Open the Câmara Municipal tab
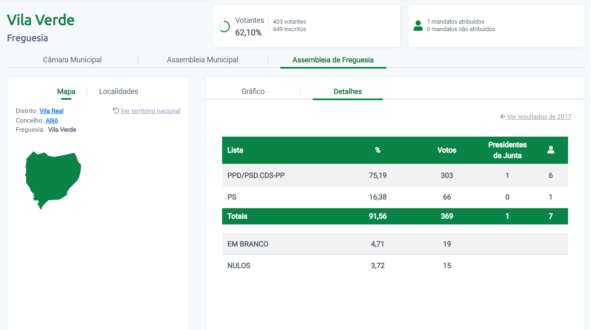This screenshot has width=591, height=330. pyautogui.click(x=72, y=60)
